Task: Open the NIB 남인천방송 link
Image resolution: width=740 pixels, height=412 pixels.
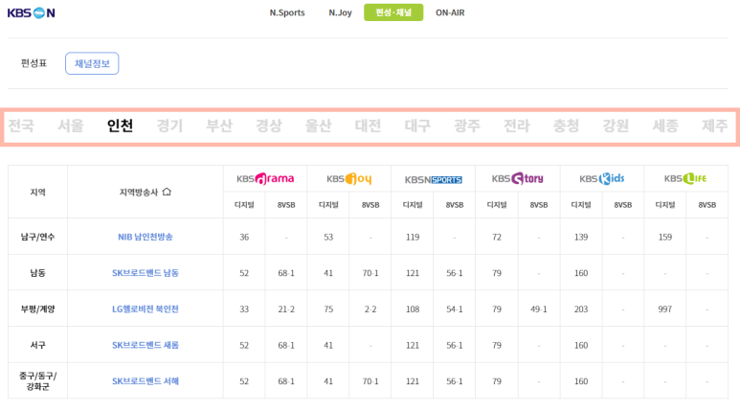Action: (146, 237)
